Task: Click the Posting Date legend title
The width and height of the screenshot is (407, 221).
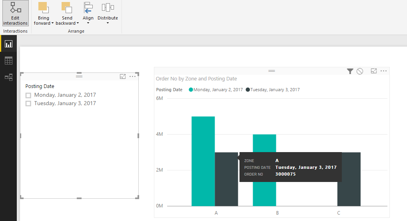Action: [169, 90]
